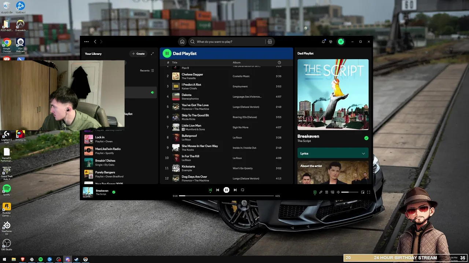Open Florence + The Machine on Dog Days Are Over
This screenshot has height=263, width=469.
pos(195,180)
